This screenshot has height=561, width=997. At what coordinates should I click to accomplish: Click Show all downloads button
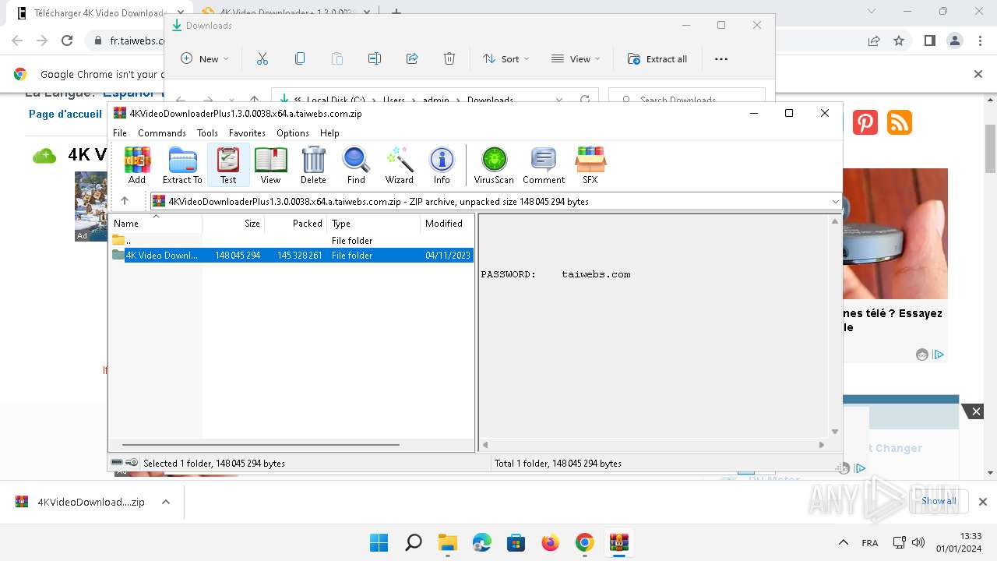[x=939, y=501]
